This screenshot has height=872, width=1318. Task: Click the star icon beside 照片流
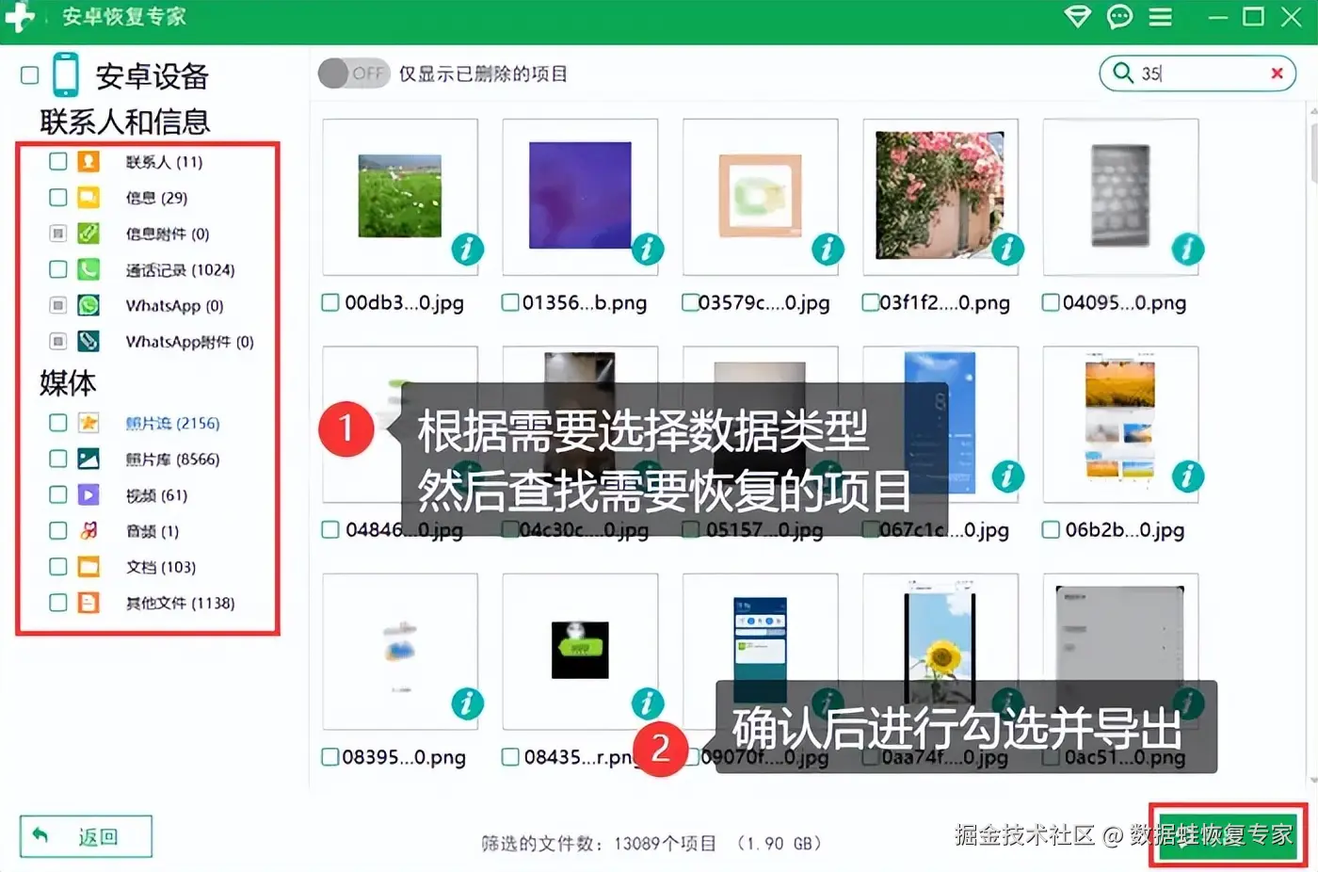88,423
